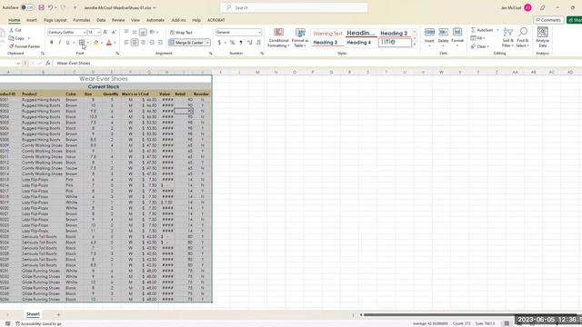The width and height of the screenshot is (582, 327).
Task: Decrease Decimal places
Action: point(258,43)
